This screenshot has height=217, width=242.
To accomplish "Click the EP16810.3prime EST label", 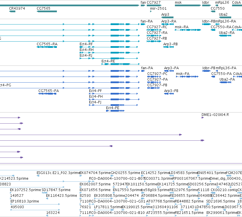I will [x=25, y=201].
